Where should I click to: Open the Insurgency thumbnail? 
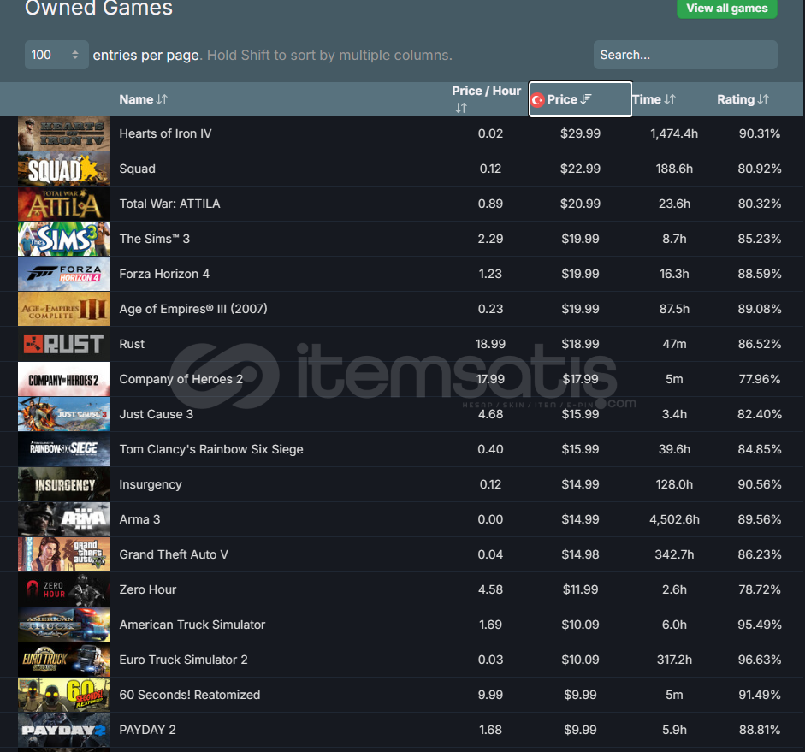click(x=63, y=484)
